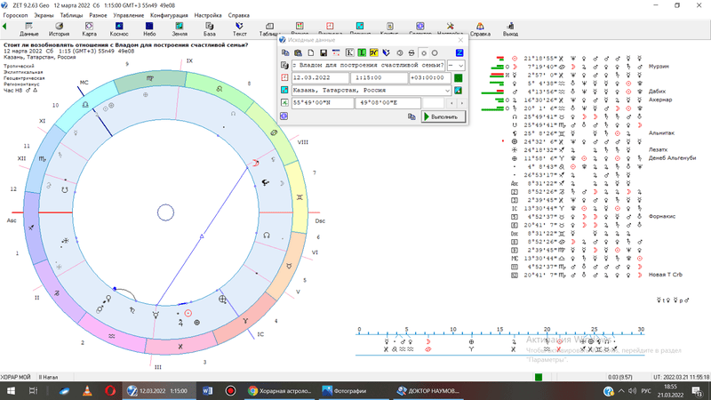Image resolution: width=711 pixels, height=400 pixels.
Task: Open the Текст interpretation tool
Action: [x=239, y=28]
